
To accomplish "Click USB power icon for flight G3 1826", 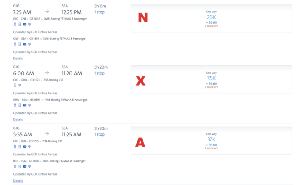I will coord(15,166).
